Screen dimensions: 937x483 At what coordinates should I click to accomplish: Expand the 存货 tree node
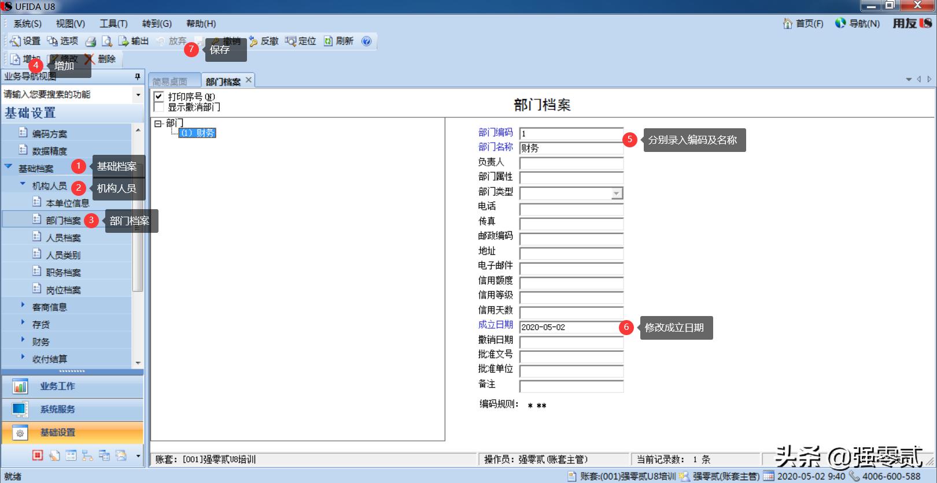(23, 322)
